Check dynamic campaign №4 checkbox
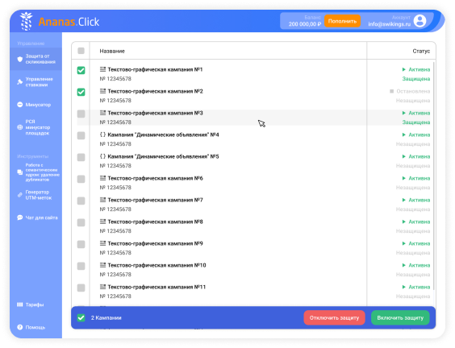Screen dimensions: 455x348 pos(81,135)
